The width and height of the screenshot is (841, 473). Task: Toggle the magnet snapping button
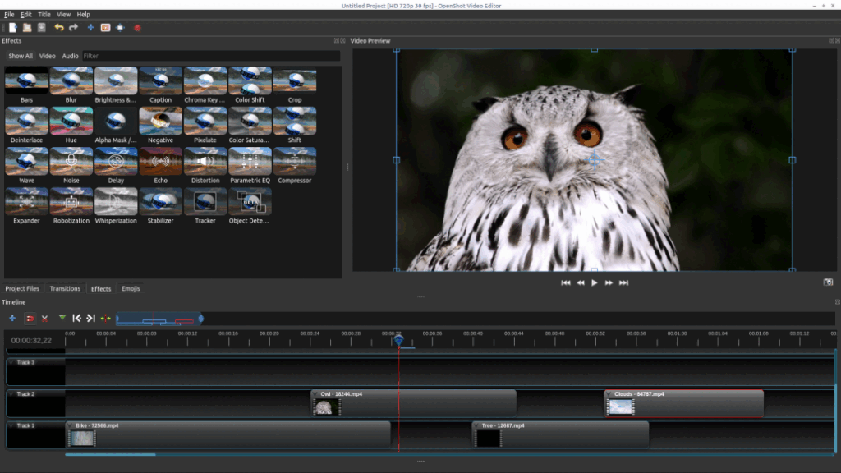[x=30, y=318]
